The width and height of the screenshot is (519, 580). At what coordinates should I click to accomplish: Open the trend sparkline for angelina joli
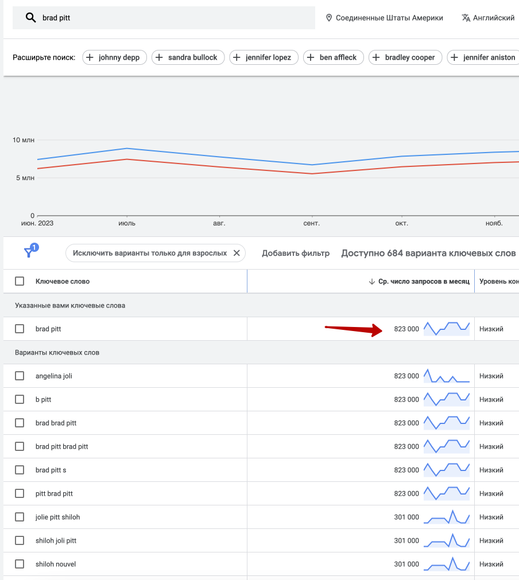(x=447, y=376)
